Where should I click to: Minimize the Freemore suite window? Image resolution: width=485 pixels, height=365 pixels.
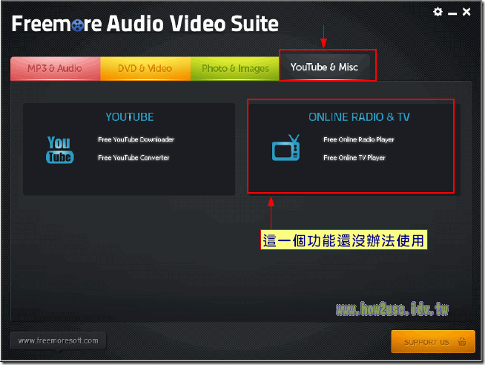click(x=452, y=13)
